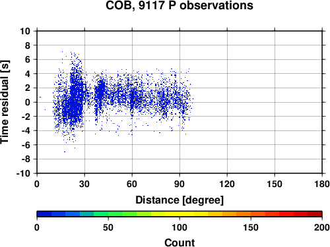Click the y-axis tick label '-4'
Viewport: 330px width, 247px height.
click(26, 130)
